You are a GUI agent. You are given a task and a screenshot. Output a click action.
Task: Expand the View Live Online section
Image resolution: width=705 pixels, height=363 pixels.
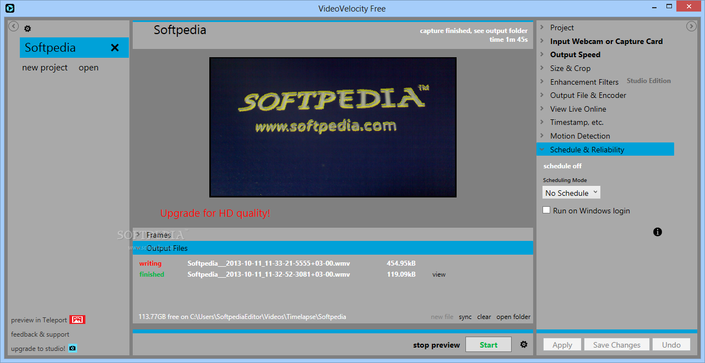pyautogui.click(x=578, y=109)
